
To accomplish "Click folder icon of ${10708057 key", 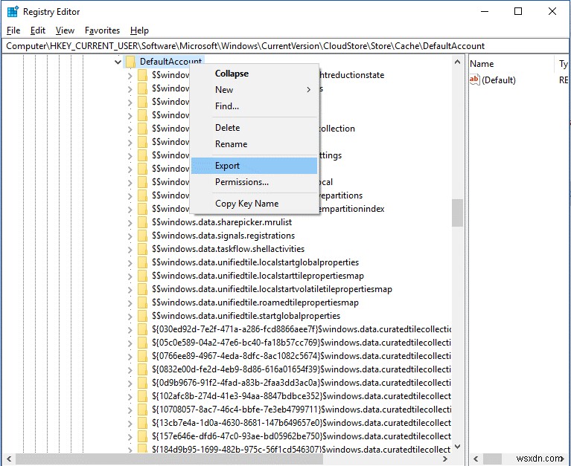I will (142, 410).
